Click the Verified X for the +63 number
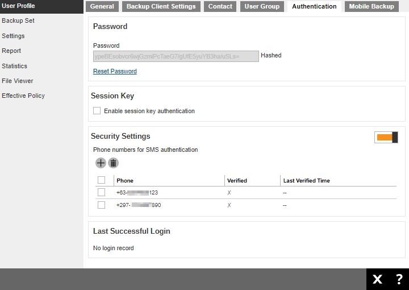 point(229,193)
